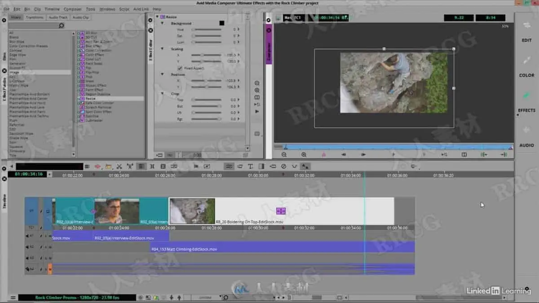
Task: Click the Composer split-screen button
Action: [464, 154]
